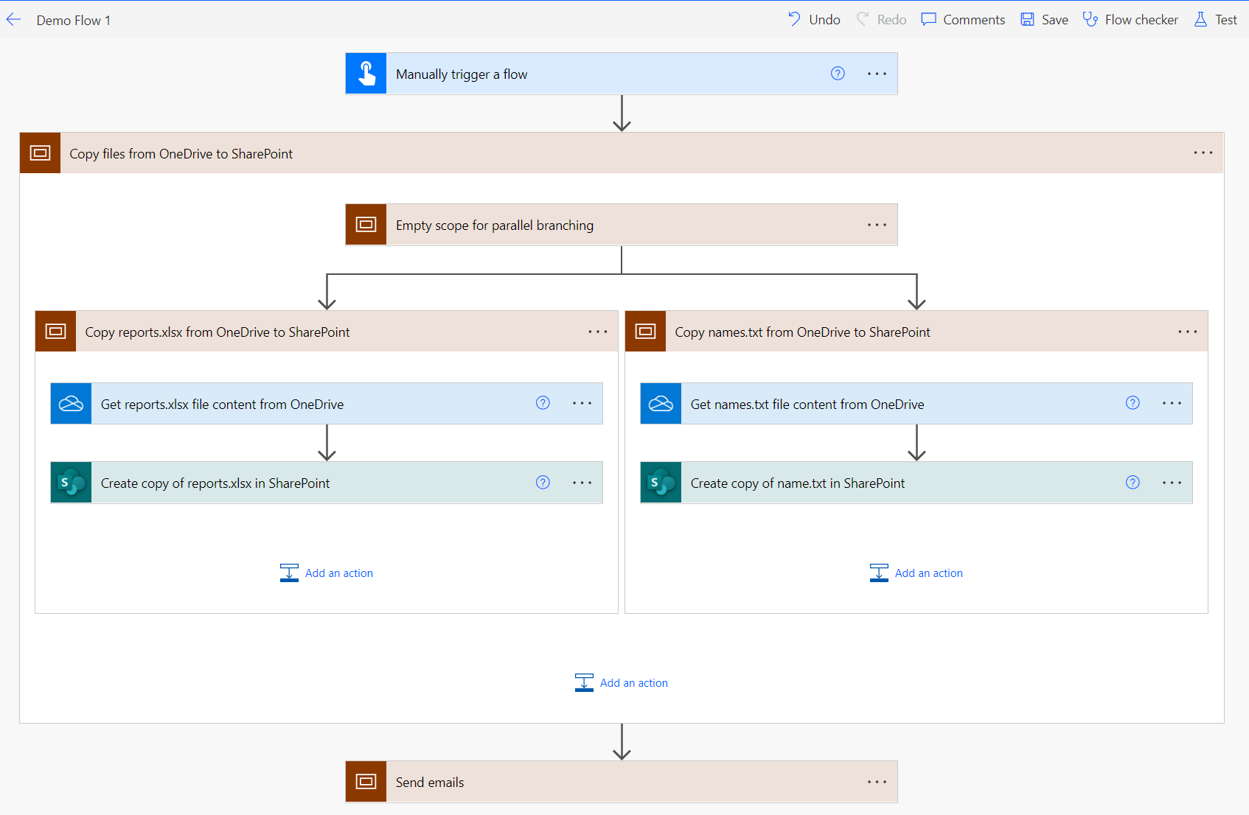Expand Get names.txt file content from OneDrive
Screen dimensions: 1249x815
(x=916, y=403)
